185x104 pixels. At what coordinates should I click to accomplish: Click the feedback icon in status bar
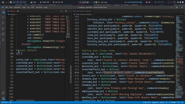click(179, 103)
